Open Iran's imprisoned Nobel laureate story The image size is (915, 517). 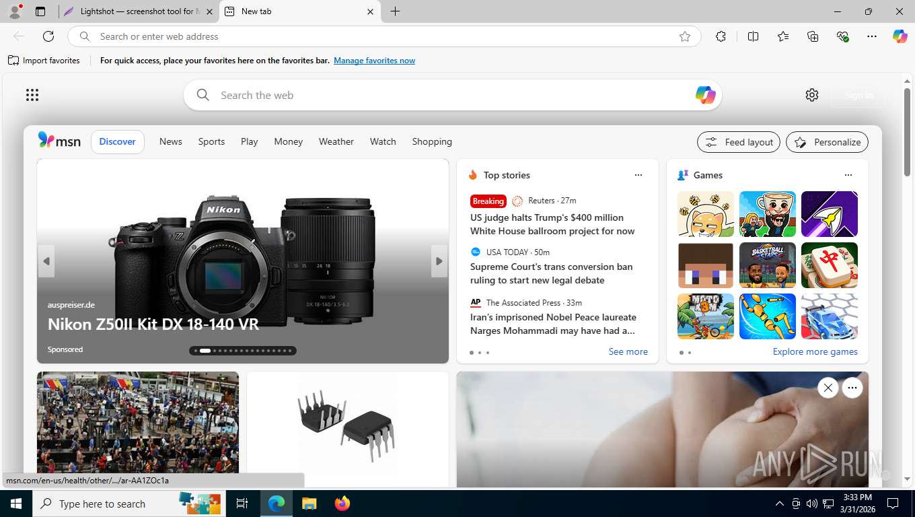[553, 324]
